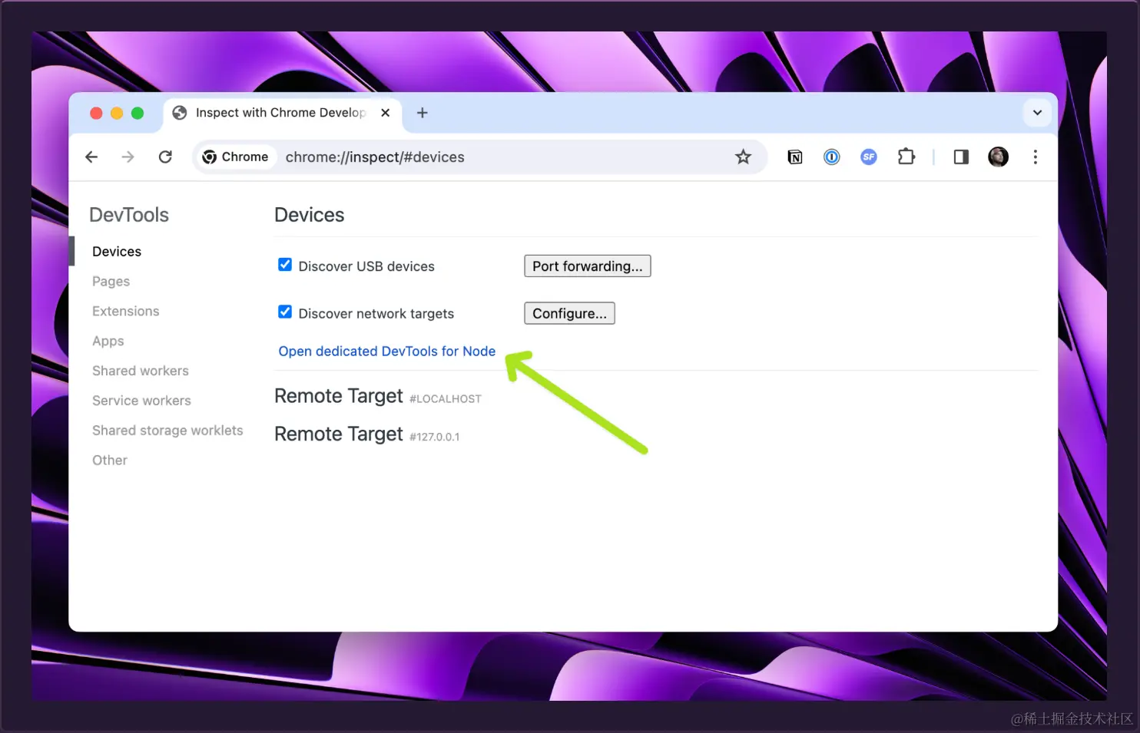
Task: Click the Remote Target #LOCALHOST heading
Action: pos(378,396)
